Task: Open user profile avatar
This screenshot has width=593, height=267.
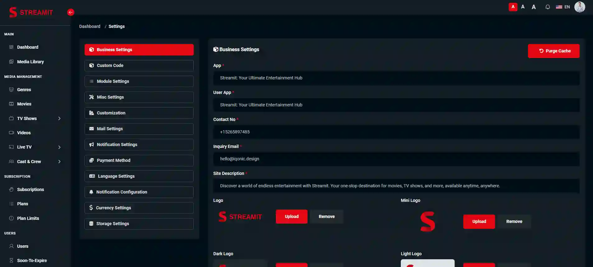Action: (x=580, y=7)
